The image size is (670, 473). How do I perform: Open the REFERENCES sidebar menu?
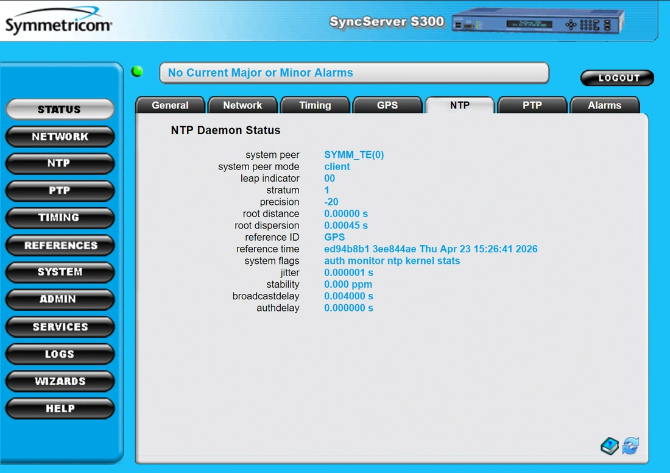pos(60,245)
